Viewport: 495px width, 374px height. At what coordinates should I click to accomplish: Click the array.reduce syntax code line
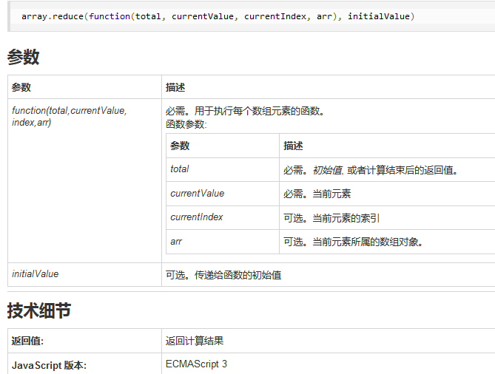[218, 16]
